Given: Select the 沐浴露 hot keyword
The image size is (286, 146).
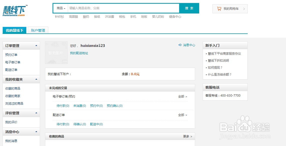Looking at the screenshot, I should [110, 17].
